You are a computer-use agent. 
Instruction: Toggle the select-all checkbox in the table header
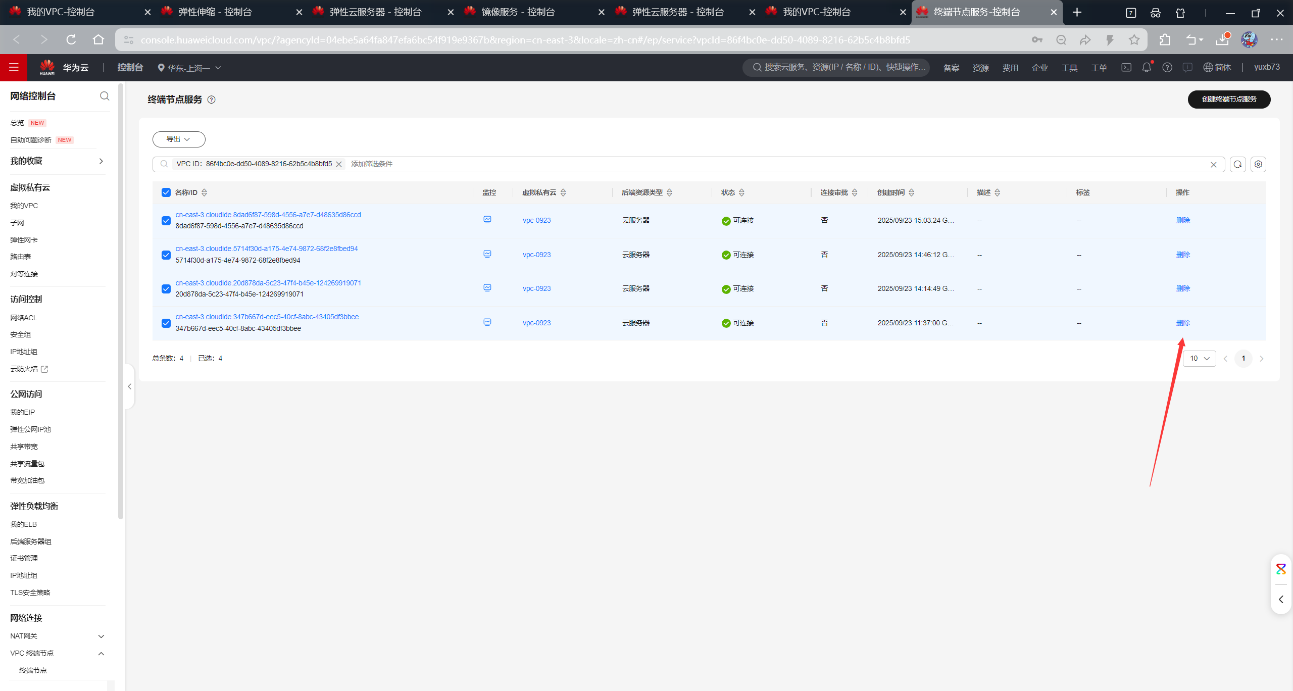[x=166, y=192]
